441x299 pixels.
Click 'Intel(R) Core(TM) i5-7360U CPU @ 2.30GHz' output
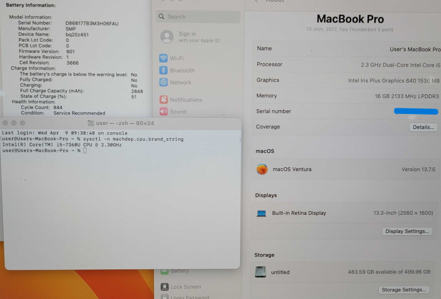click(62, 145)
